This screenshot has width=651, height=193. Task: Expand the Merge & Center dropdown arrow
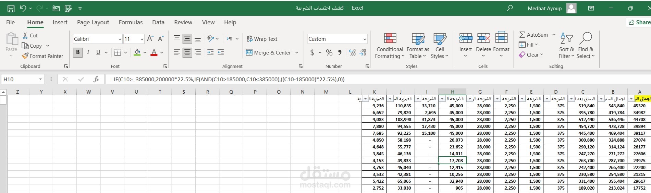tap(297, 52)
